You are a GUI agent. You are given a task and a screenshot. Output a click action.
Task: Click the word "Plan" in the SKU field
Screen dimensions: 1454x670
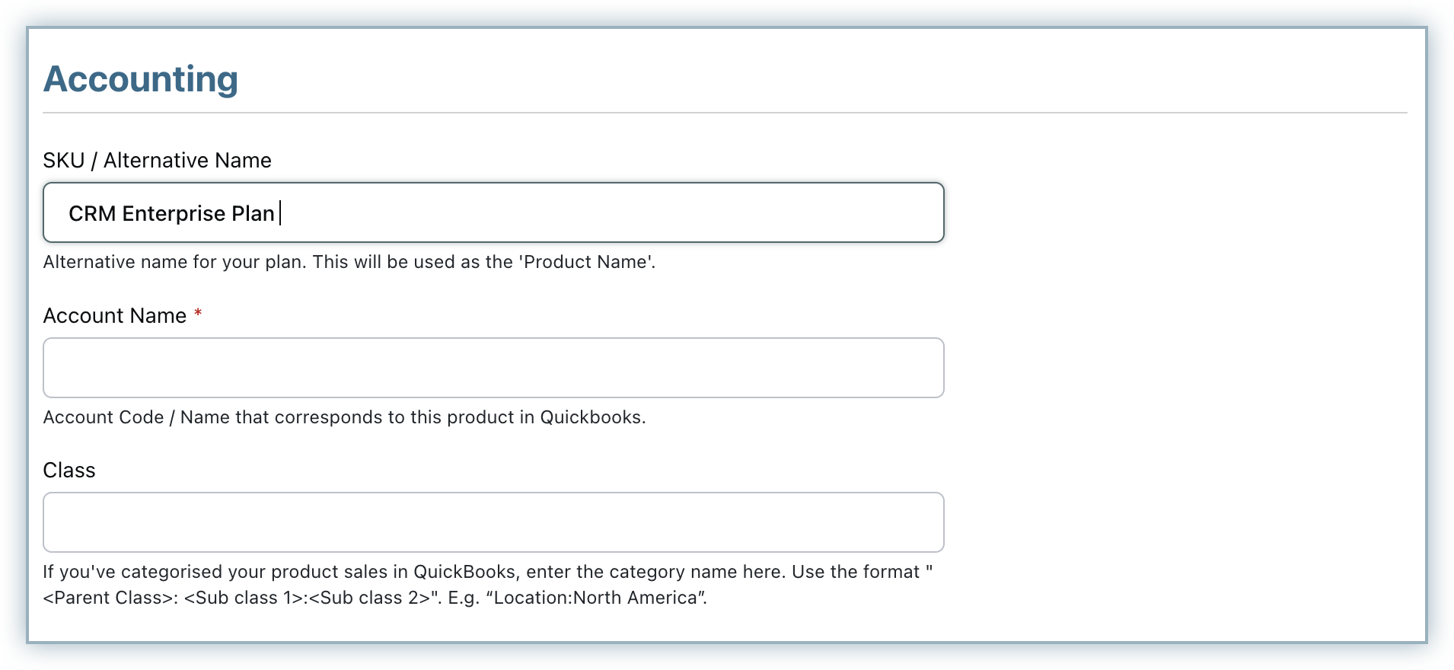pyautogui.click(x=253, y=214)
